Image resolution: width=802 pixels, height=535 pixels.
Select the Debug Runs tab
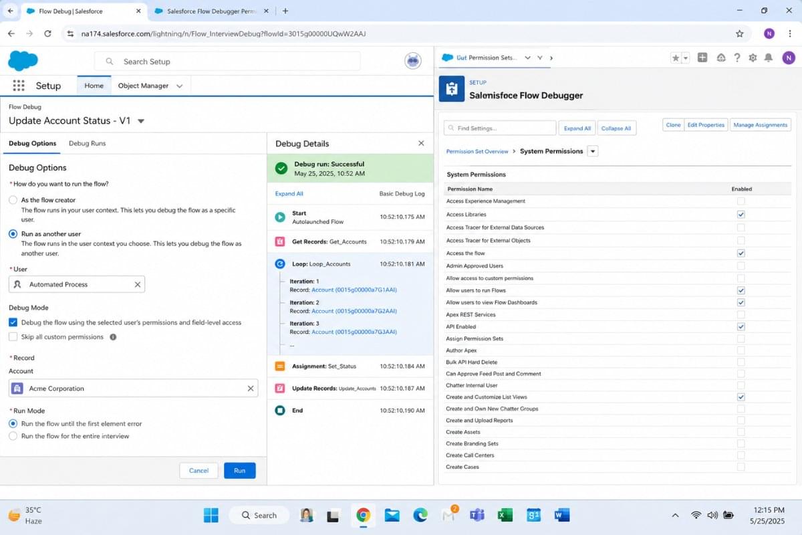pyautogui.click(x=87, y=143)
